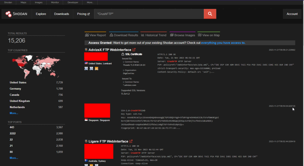Open the Monitor tab in top bar

click(x=55, y=2)
